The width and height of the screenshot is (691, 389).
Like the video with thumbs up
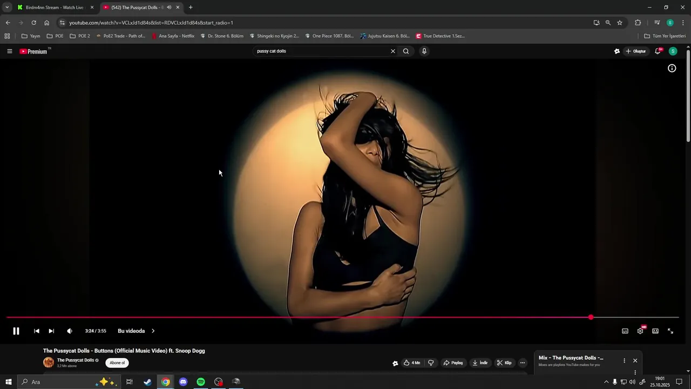tap(412, 363)
